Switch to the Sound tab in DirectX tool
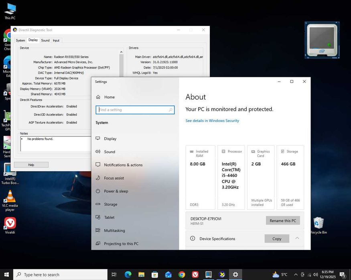 coord(45,40)
